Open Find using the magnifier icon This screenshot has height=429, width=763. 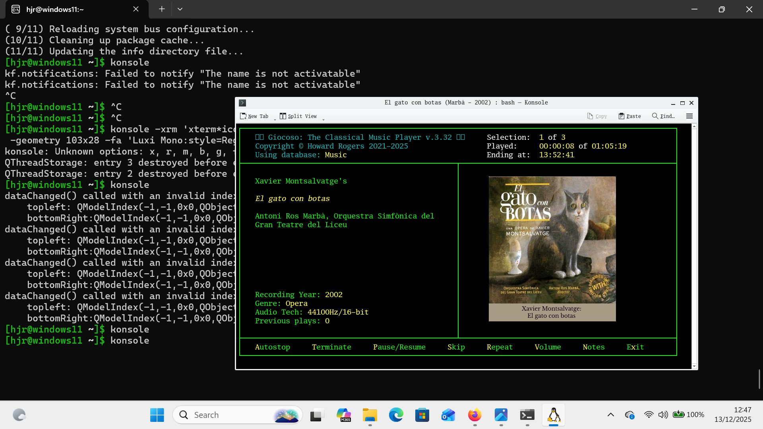point(655,116)
